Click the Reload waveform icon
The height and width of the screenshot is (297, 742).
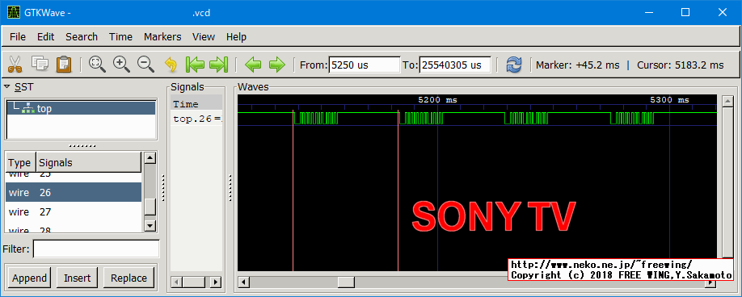point(513,65)
